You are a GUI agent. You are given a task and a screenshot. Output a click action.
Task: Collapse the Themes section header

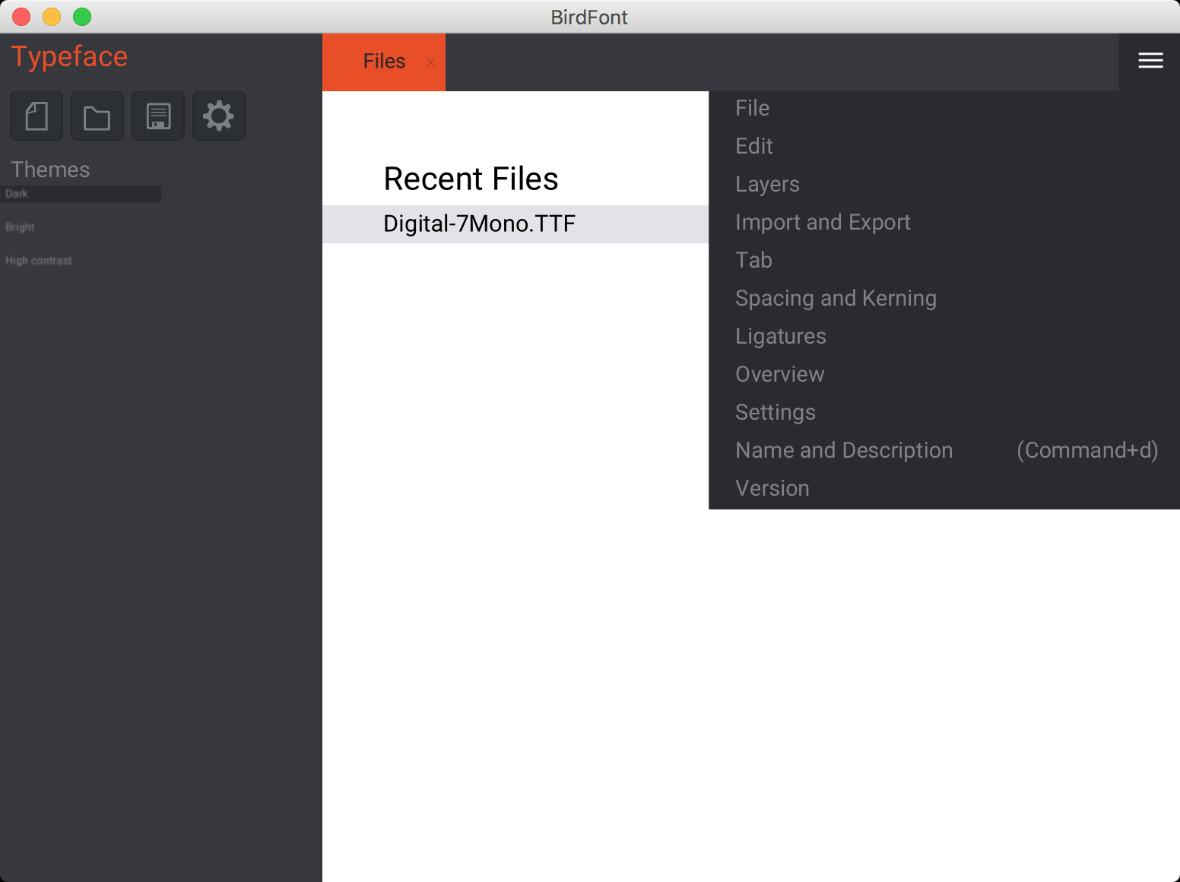point(50,170)
